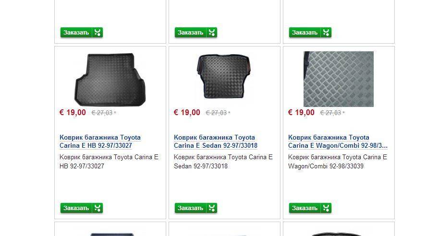Open the Carina E Sedan 92-97/33018 title link
Image resolution: width=427 pixels, height=236 pixels.
215,142
